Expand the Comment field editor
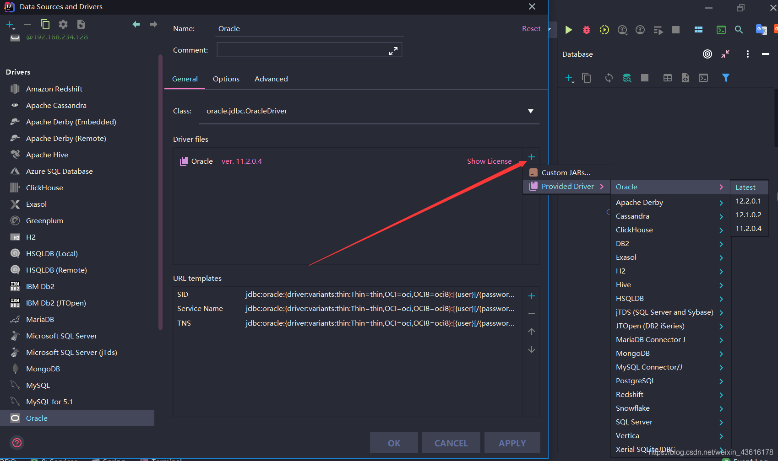This screenshot has height=461, width=778. point(393,51)
